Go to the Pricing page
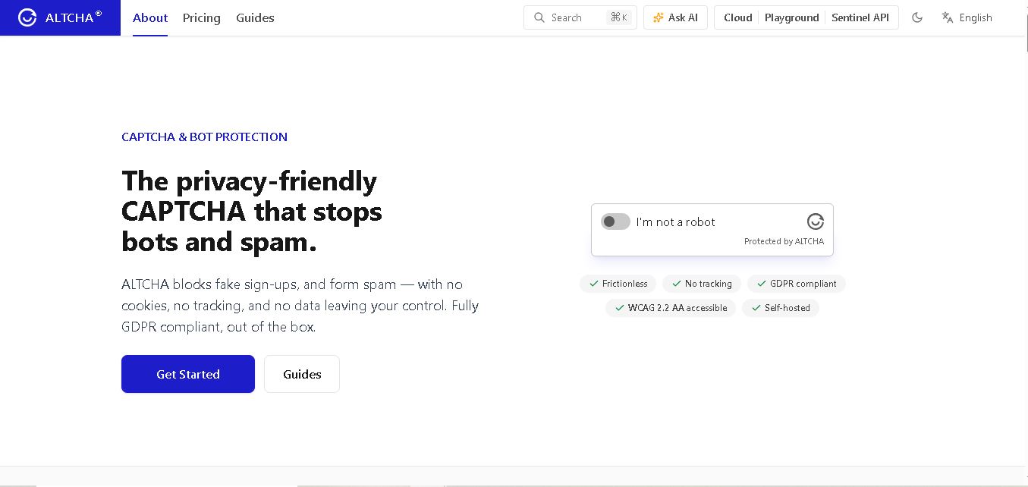The width and height of the screenshot is (1028, 487). pyautogui.click(x=202, y=17)
